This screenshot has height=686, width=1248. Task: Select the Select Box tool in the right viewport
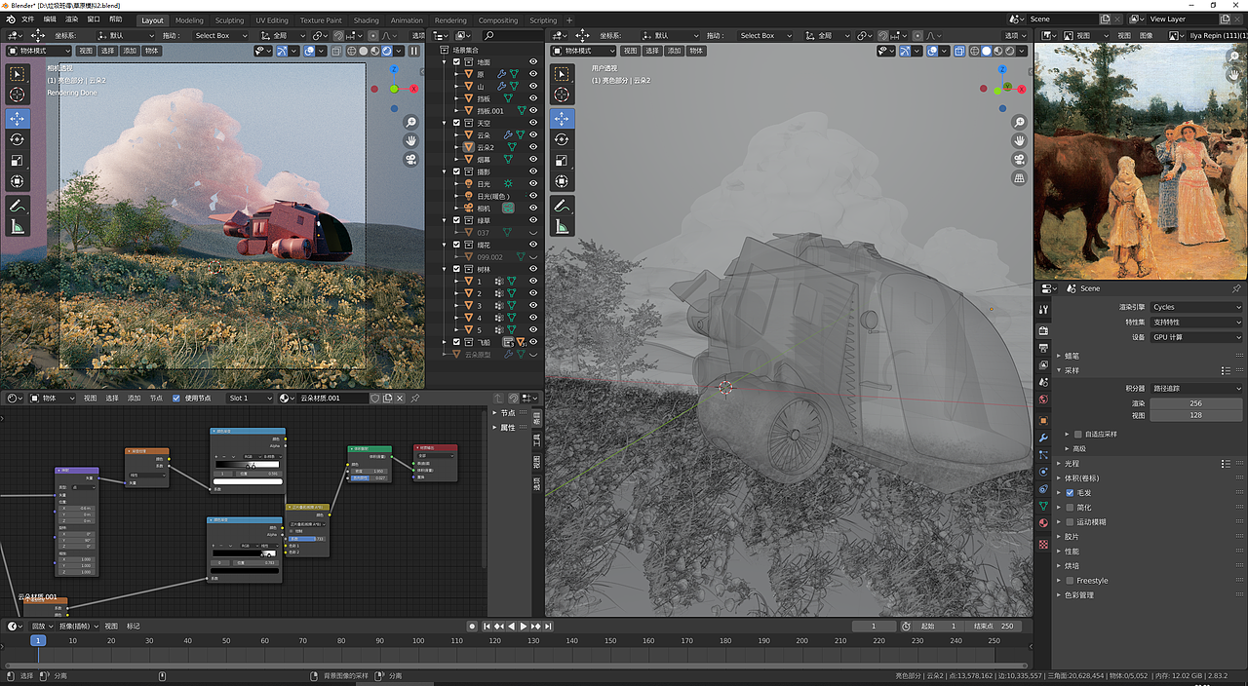pos(562,73)
